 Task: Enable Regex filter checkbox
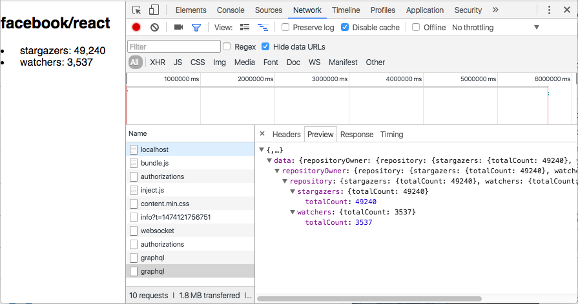click(x=227, y=46)
